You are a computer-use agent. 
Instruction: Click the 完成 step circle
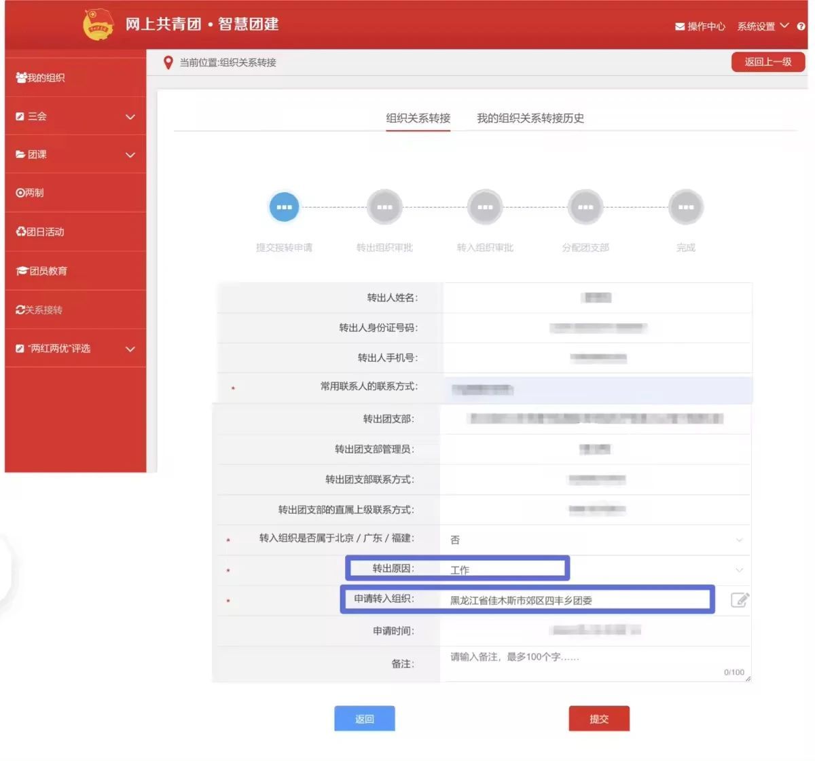coord(686,207)
